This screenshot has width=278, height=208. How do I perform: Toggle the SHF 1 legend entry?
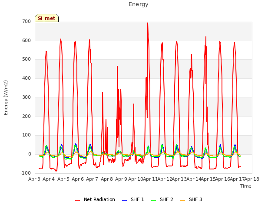pyautogui.click(x=133, y=199)
